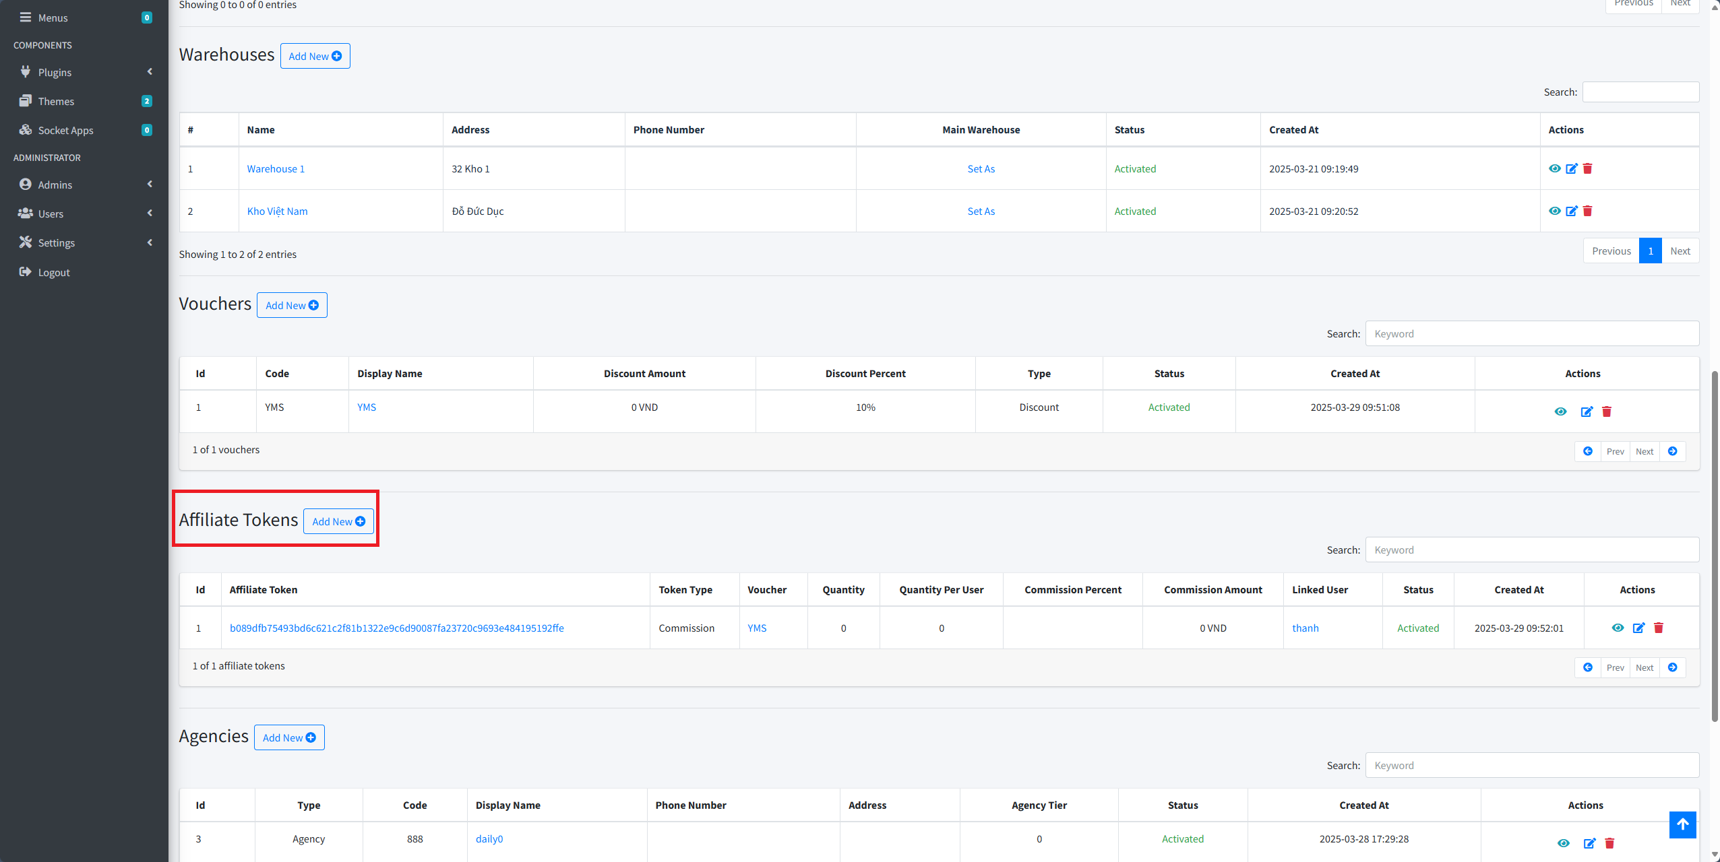This screenshot has height=862, width=1720.
Task: View Warehouse 1 details eye icon
Action: tap(1554, 168)
